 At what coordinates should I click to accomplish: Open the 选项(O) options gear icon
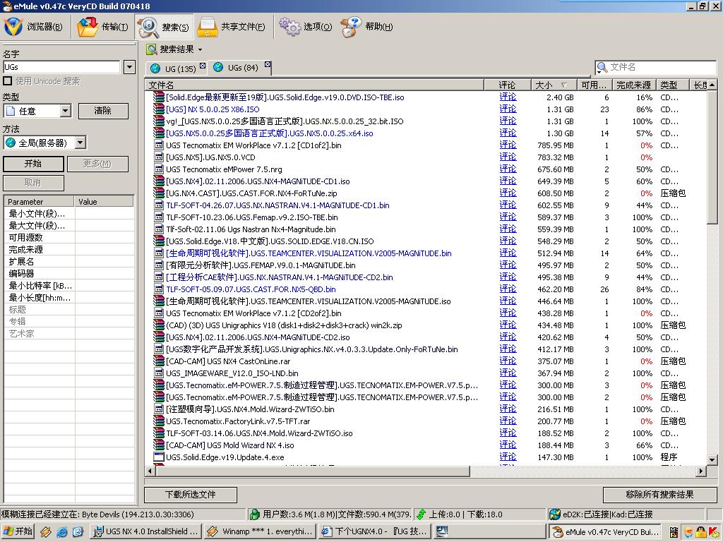tap(289, 27)
